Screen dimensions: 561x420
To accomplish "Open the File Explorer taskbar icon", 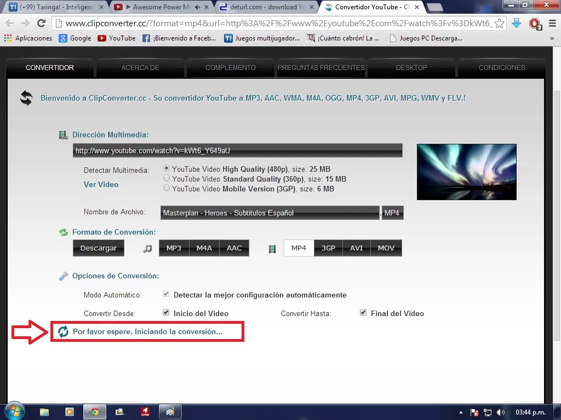I will click(x=44, y=412).
